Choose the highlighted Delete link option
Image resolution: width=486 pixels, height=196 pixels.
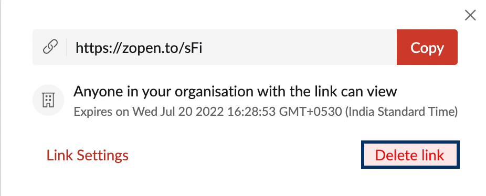coord(410,155)
